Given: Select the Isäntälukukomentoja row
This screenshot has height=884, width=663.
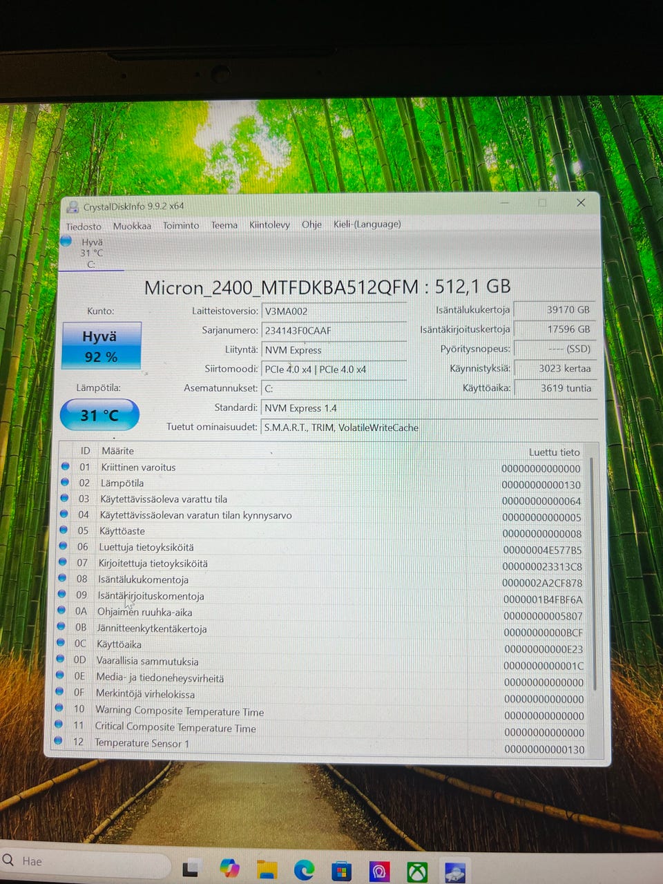Looking at the screenshot, I should [x=323, y=580].
